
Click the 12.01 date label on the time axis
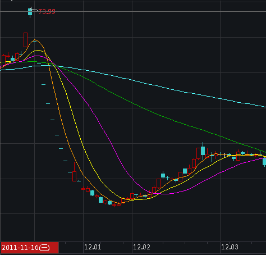click(93, 247)
